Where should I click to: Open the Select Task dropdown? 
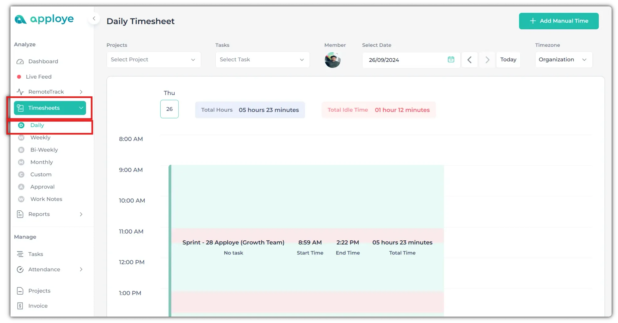[x=262, y=60]
